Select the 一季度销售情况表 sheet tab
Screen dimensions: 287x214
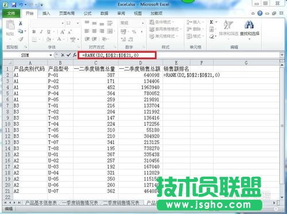[80, 203]
